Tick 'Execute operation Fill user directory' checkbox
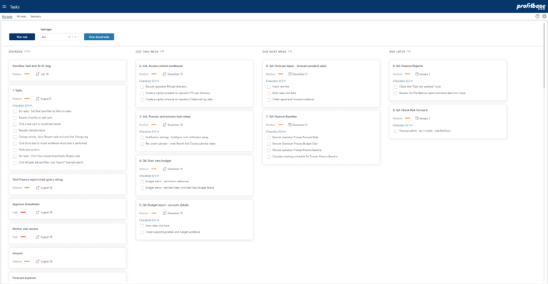 click(142, 87)
